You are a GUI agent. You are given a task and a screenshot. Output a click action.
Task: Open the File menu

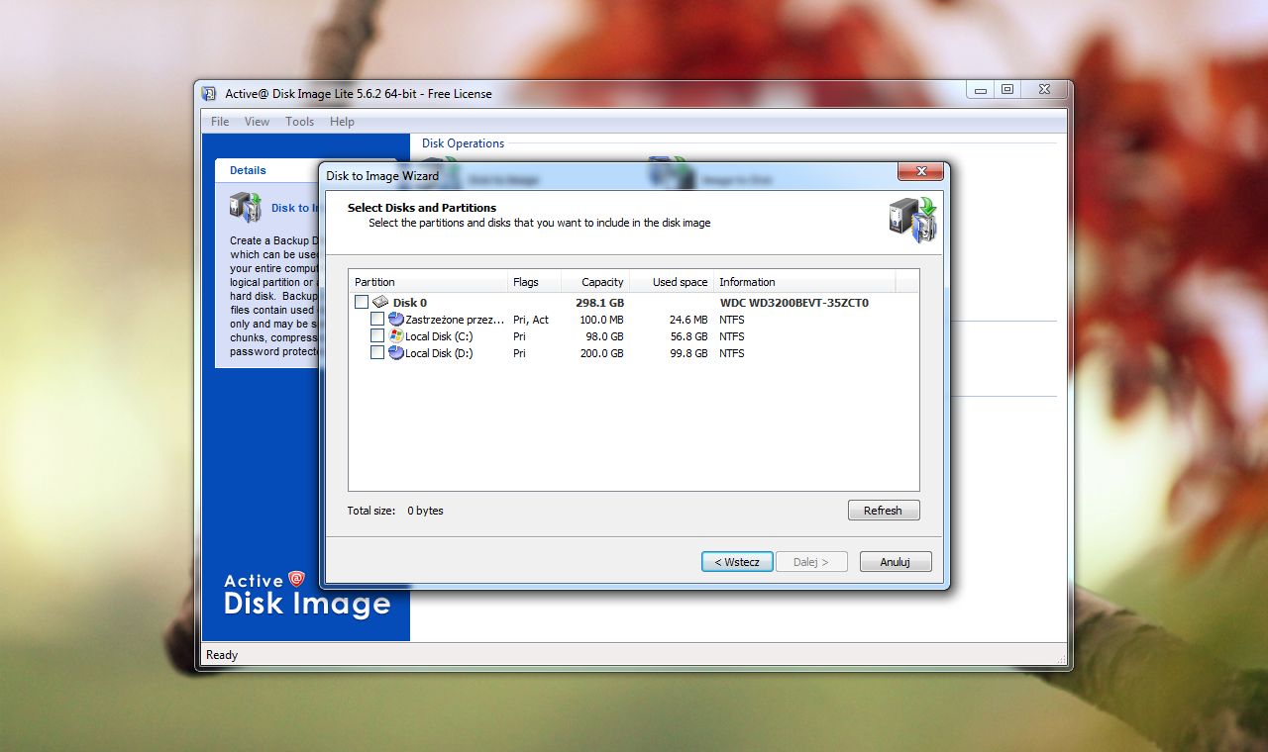click(x=220, y=122)
